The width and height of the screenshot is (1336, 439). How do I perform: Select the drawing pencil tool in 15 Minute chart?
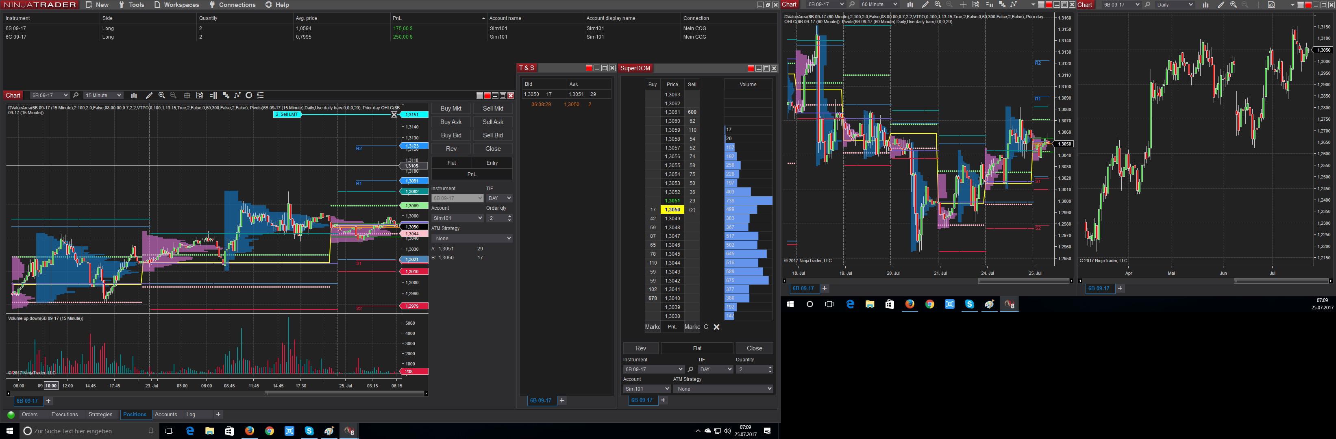point(149,96)
